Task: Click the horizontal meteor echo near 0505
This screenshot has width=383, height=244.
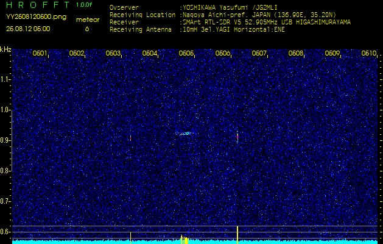Action: (186, 134)
